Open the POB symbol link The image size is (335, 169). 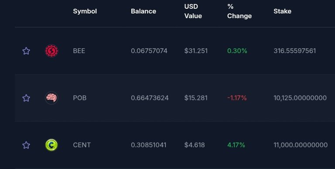80,98
